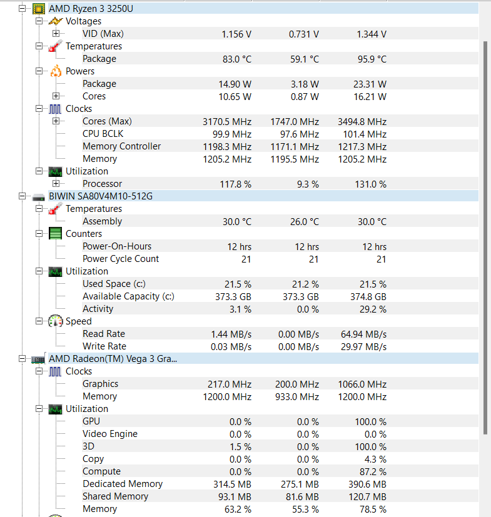
Task: Select the Video Engine entry
Action: [x=110, y=434]
